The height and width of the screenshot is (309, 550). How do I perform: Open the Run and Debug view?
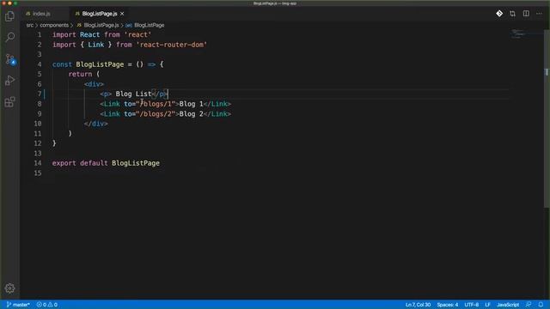point(9,80)
